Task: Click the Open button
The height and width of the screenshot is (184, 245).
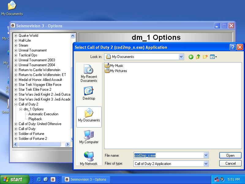Action: tap(230, 155)
